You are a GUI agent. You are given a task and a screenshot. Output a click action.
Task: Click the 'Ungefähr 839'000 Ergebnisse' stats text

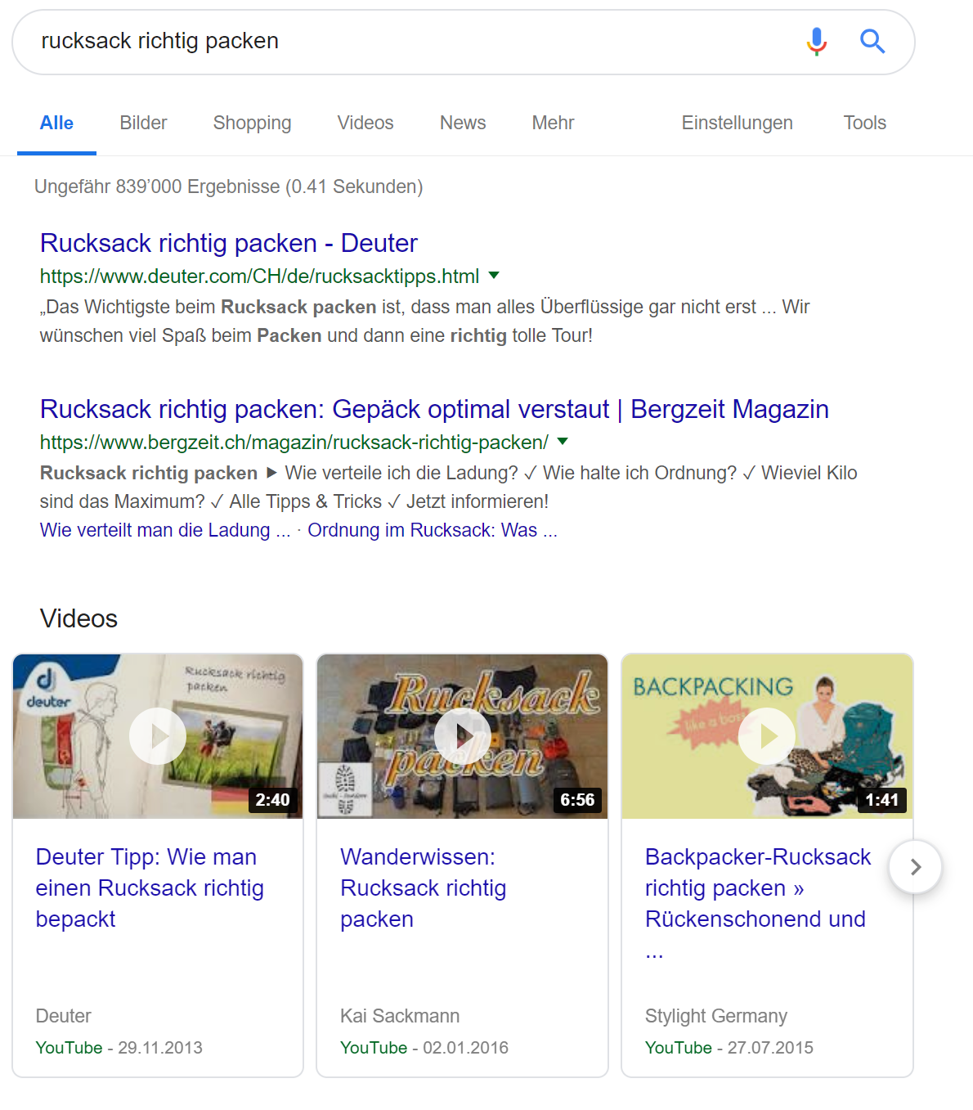(x=229, y=186)
